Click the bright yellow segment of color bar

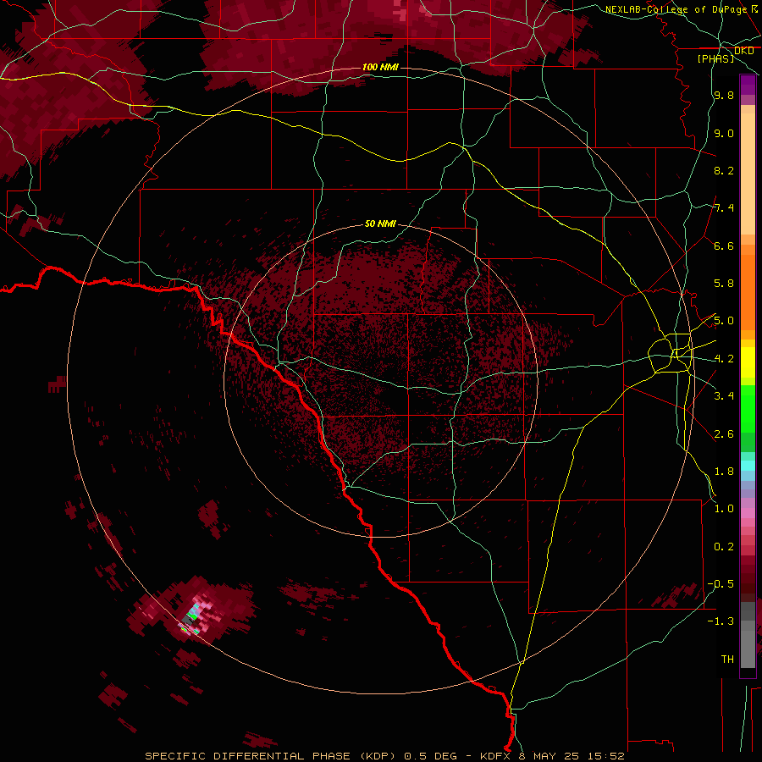click(x=748, y=362)
